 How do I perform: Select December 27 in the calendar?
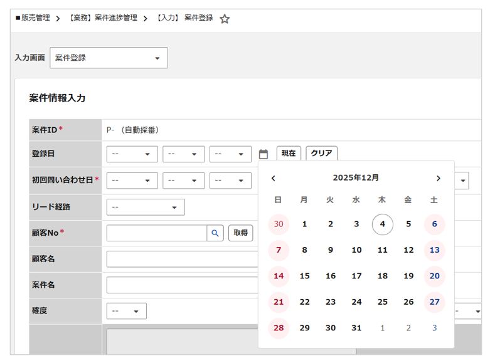coord(435,302)
